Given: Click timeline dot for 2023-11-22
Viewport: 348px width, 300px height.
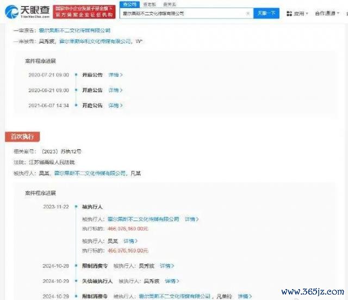Looking at the screenshot, I should point(76,207).
